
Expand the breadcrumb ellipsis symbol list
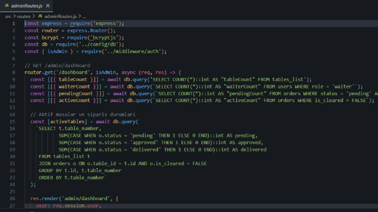click(84, 17)
